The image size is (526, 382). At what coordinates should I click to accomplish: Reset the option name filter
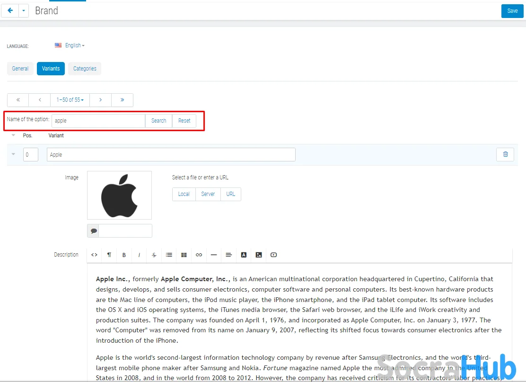[184, 121]
